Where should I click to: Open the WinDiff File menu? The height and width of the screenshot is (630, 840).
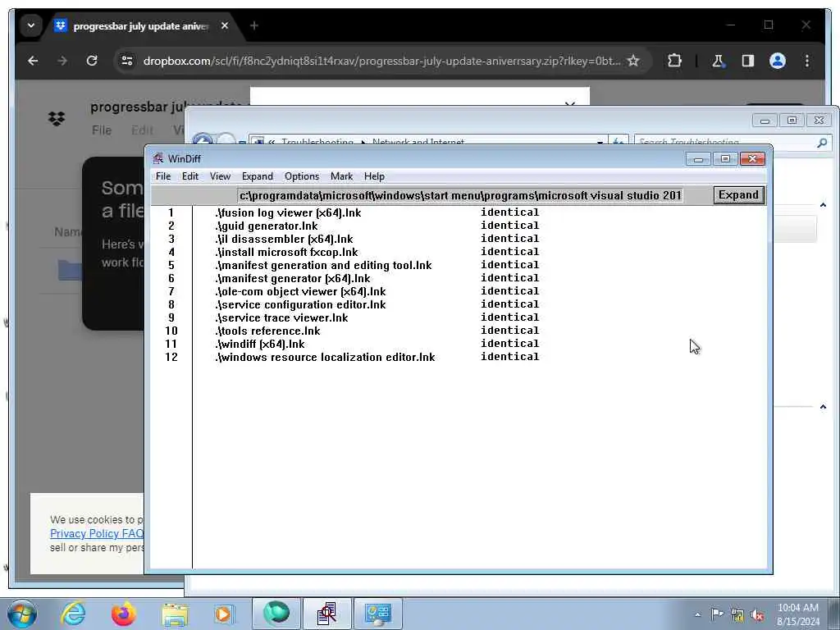pyautogui.click(x=163, y=176)
